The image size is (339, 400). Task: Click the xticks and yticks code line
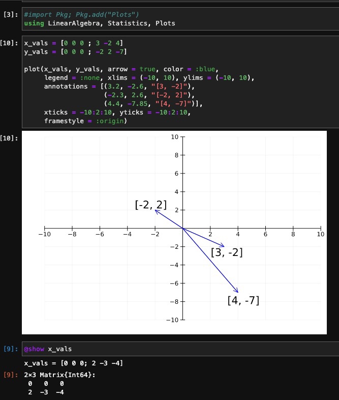[117, 112]
